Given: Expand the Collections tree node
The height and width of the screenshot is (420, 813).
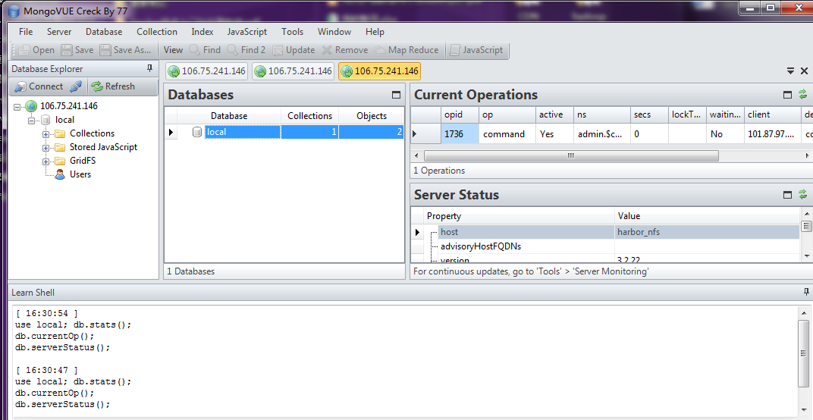Looking at the screenshot, I should click(46, 134).
